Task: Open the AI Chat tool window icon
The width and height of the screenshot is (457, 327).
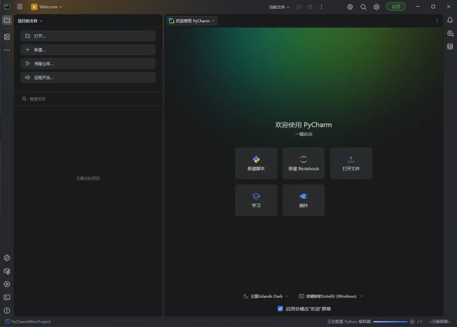Action: pyautogui.click(x=450, y=33)
